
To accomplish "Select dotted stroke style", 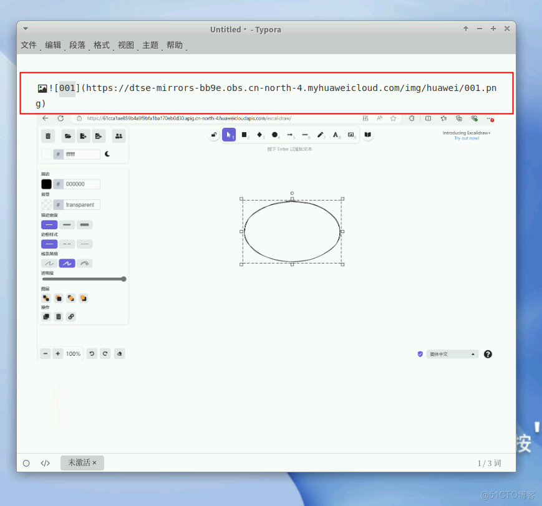I will tap(85, 244).
